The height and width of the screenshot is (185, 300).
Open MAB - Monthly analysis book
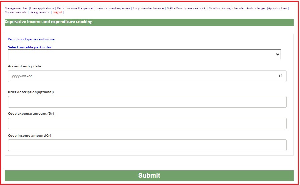pyautogui.click(x=186, y=8)
